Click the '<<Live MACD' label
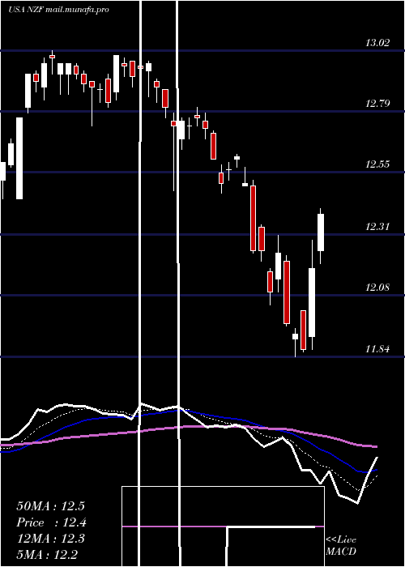 pos(341,546)
